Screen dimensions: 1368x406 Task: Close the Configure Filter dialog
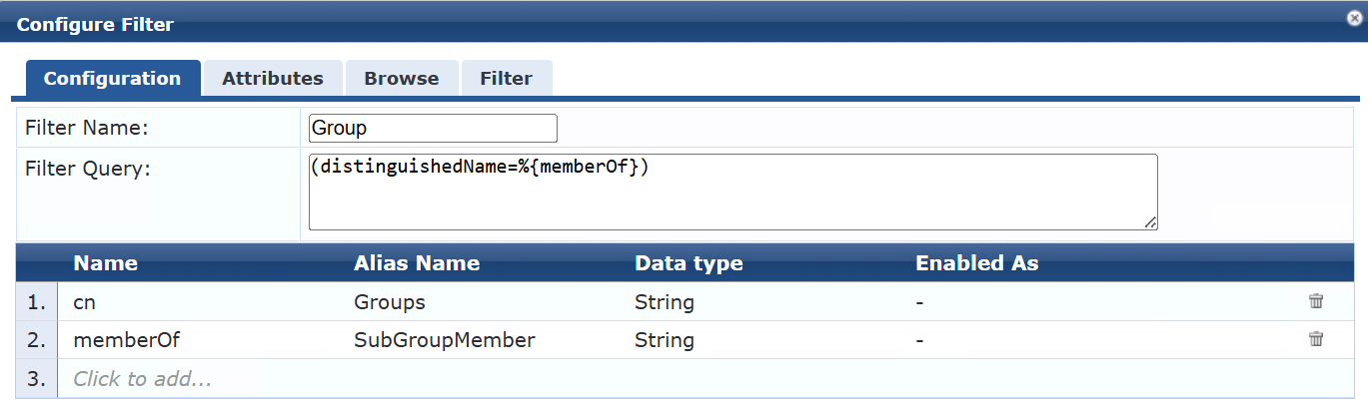1354,17
